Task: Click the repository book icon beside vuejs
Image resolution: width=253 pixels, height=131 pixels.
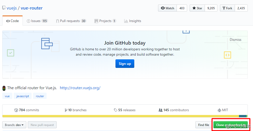Action: (4, 8)
